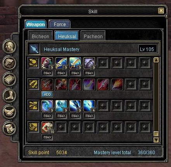Click the ADD button under second row
Screen dimensions: 171x167
tap(47, 95)
